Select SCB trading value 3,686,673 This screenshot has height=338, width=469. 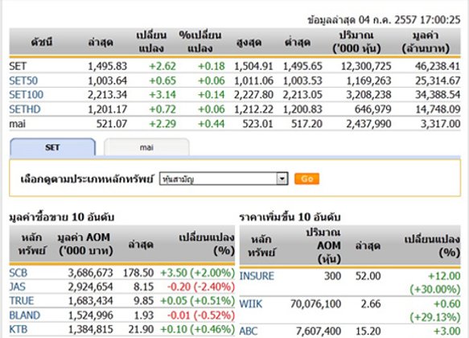click(91, 273)
